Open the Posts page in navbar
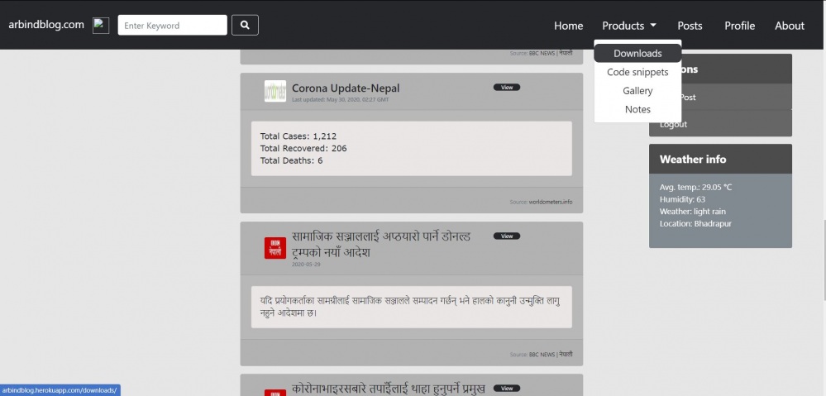The height and width of the screenshot is (396, 826). tap(690, 26)
